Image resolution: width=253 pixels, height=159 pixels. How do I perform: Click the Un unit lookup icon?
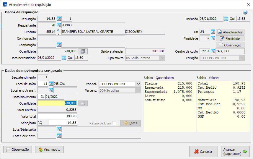click(x=213, y=32)
